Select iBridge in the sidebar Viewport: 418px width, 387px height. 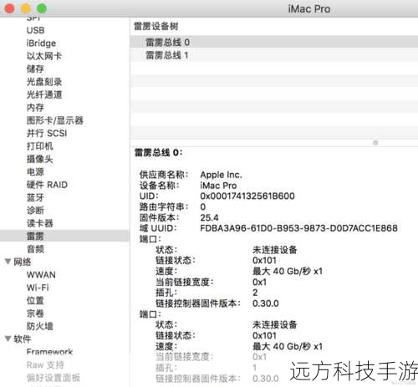pos(41,43)
